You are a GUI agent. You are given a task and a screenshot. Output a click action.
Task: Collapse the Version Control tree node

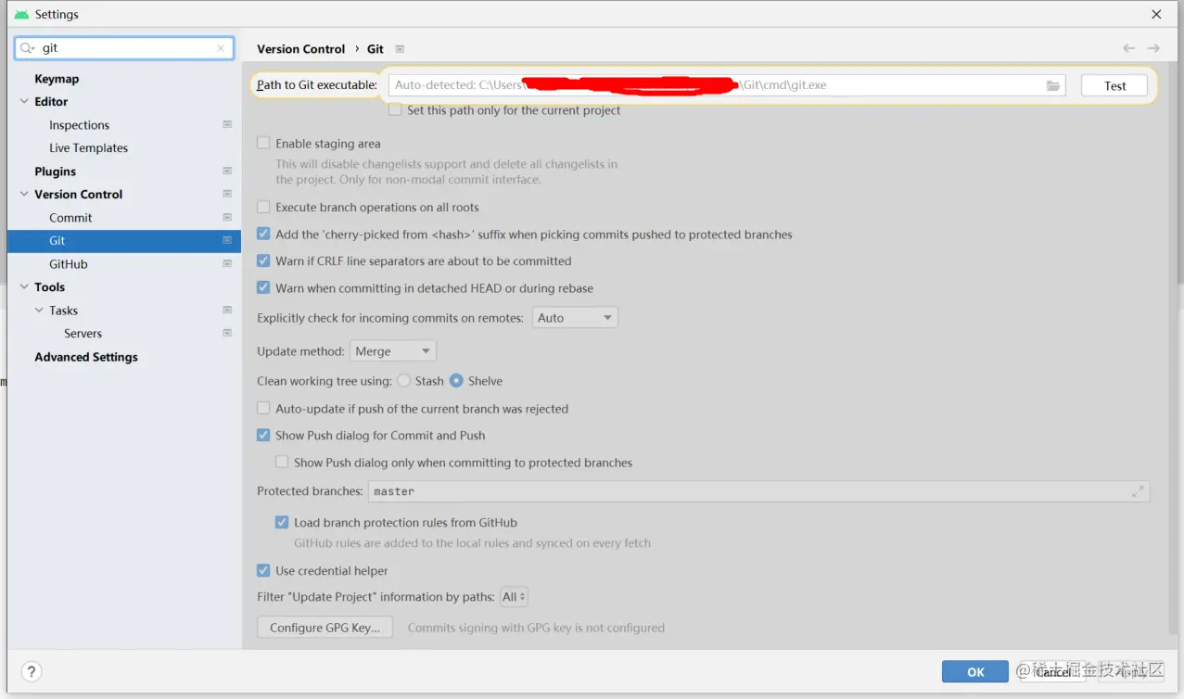pyautogui.click(x=24, y=194)
